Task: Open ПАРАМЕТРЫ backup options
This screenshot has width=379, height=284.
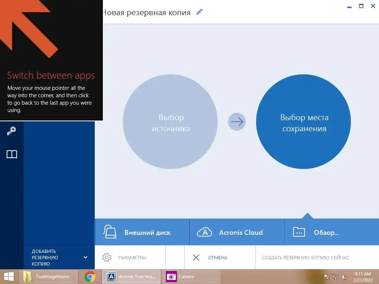Action: coord(130,257)
